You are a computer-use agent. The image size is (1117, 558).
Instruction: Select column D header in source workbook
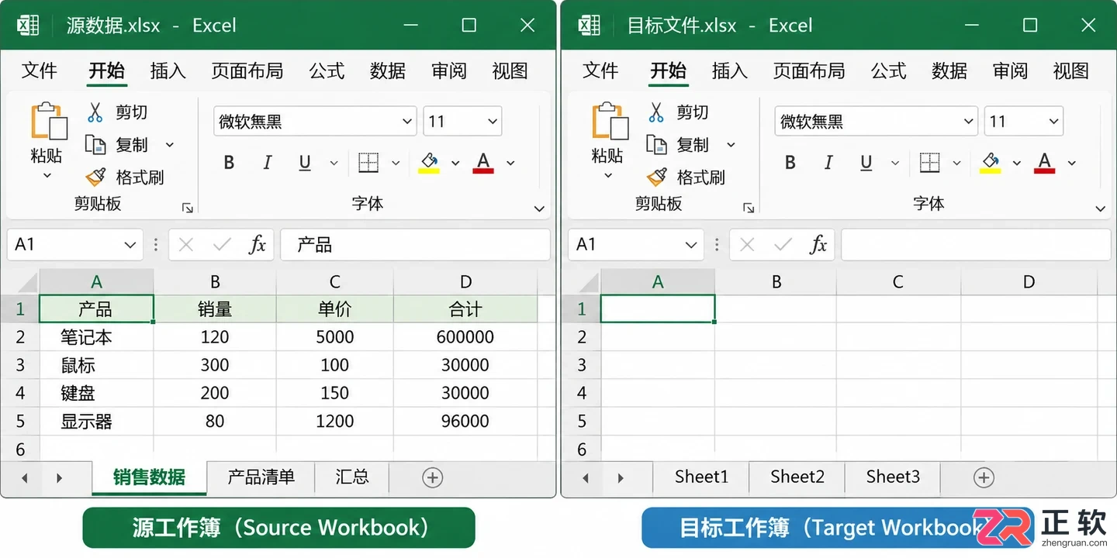pos(465,281)
